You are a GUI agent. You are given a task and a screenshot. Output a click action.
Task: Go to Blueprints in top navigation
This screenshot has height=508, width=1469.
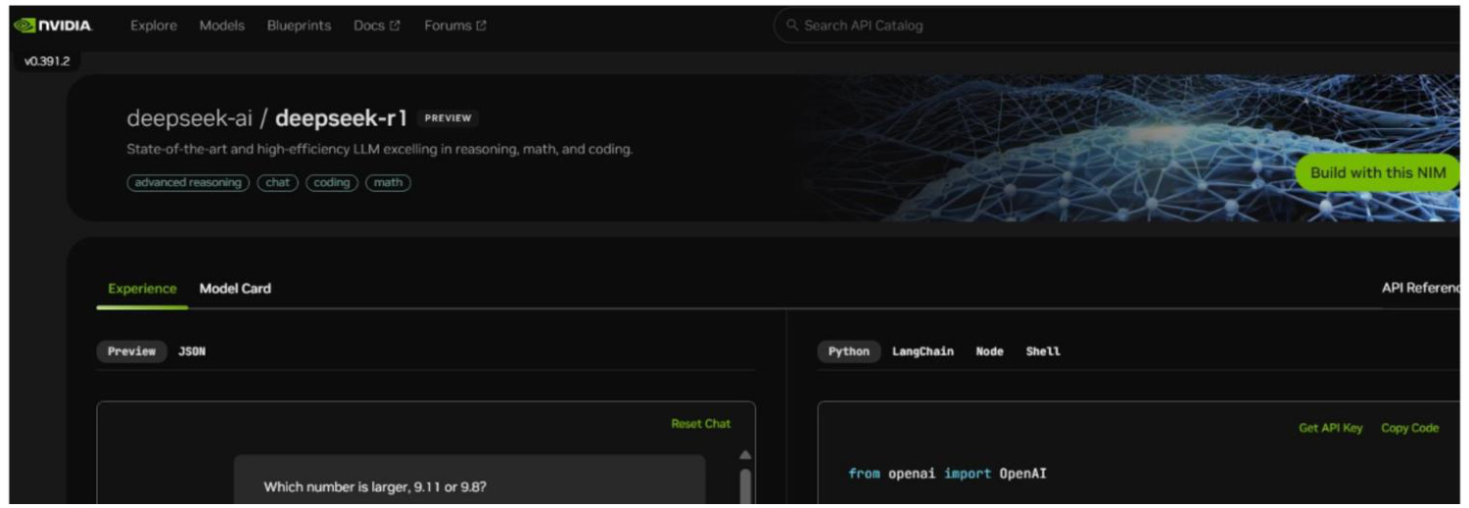(299, 25)
